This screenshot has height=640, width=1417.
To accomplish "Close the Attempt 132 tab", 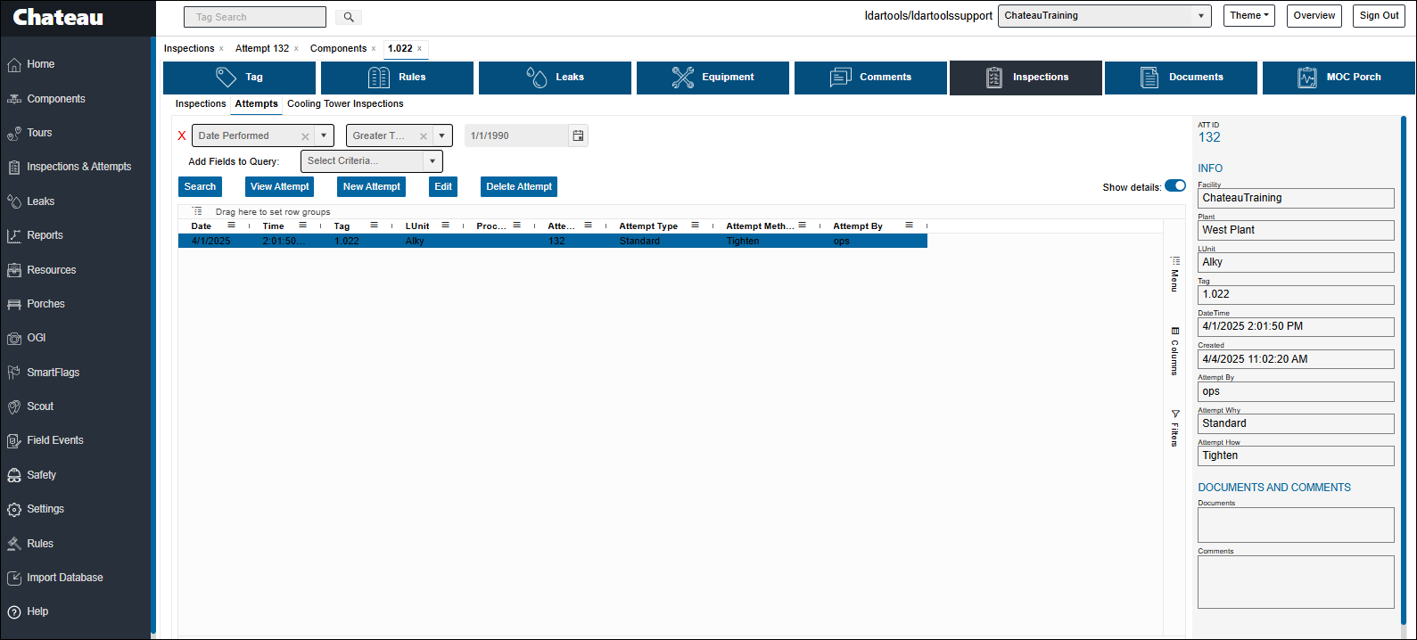I will tap(296, 49).
